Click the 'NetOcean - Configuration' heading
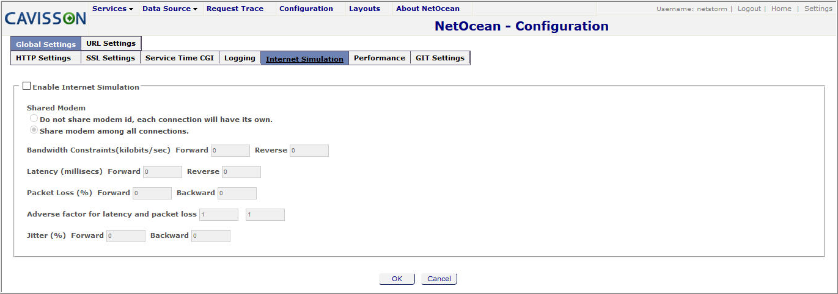Image resolution: width=838 pixels, height=294 pixels. [521, 26]
